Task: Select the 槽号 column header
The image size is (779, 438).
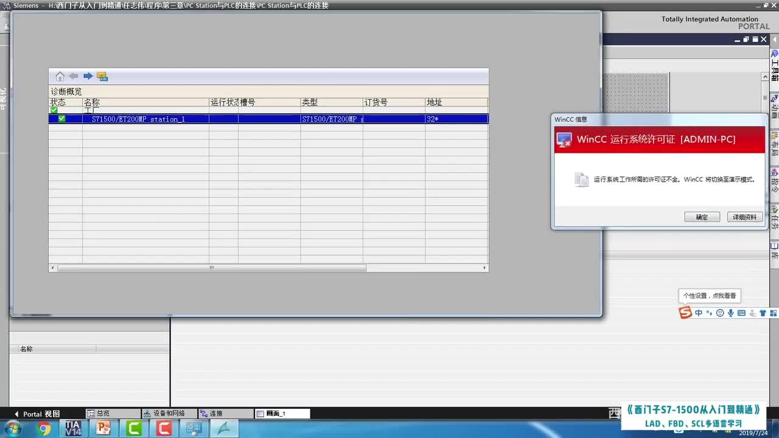Action: tap(270, 102)
